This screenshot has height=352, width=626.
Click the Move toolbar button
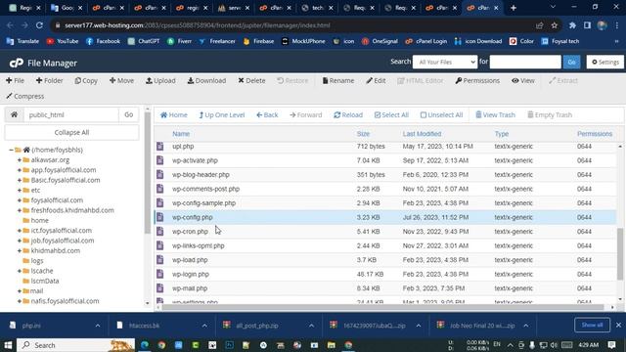(121, 80)
